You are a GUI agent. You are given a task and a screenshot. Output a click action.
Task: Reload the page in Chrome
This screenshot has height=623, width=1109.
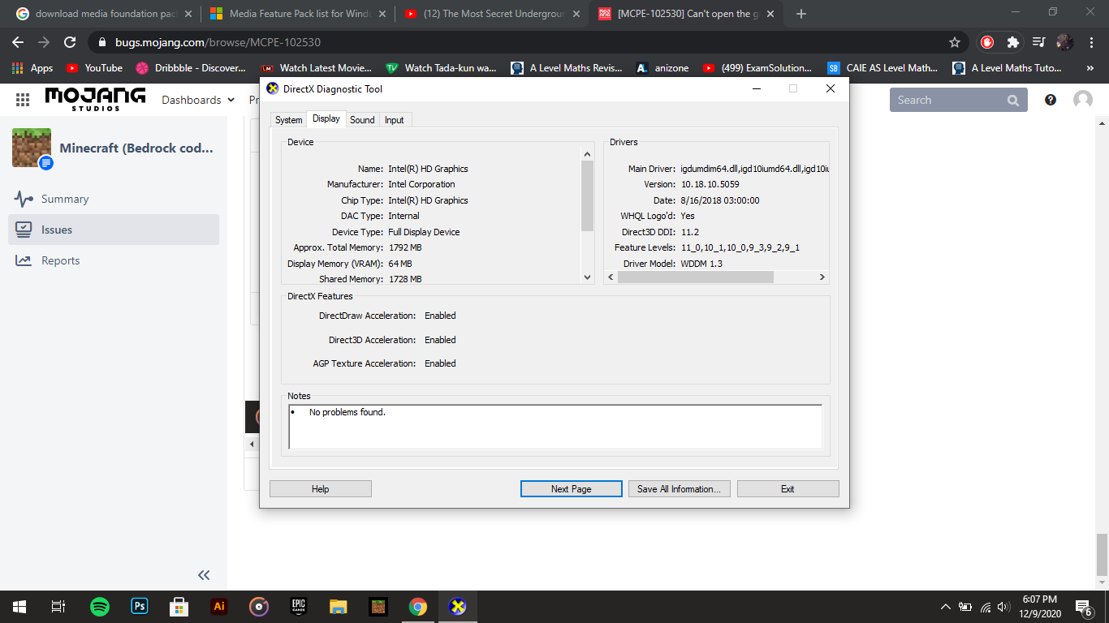pyautogui.click(x=70, y=42)
